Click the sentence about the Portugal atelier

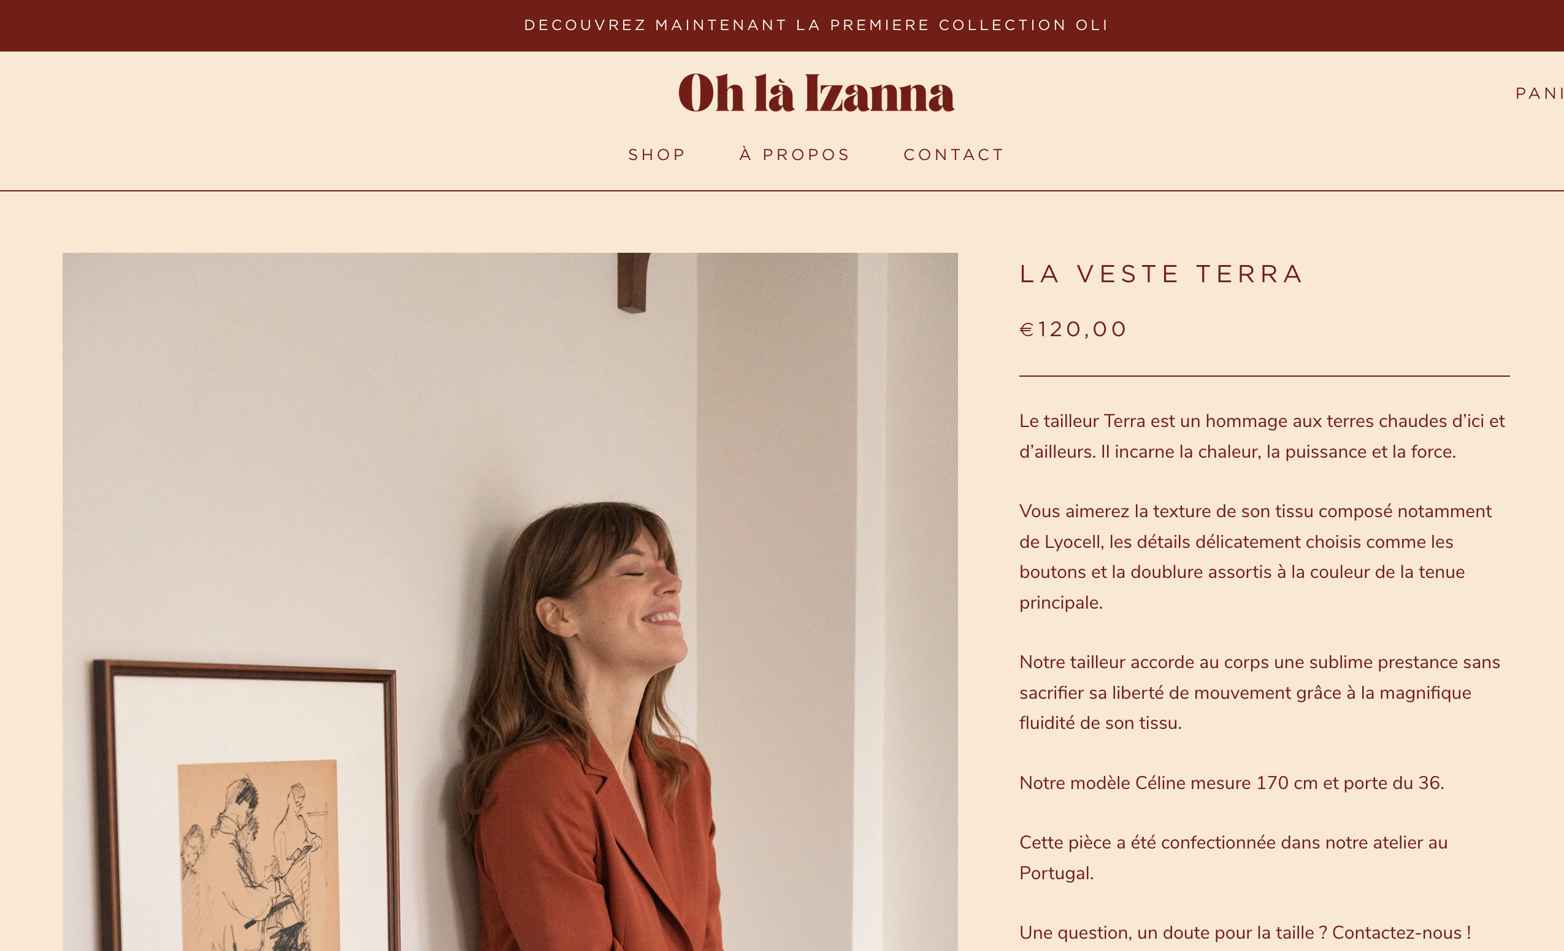click(1233, 858)
